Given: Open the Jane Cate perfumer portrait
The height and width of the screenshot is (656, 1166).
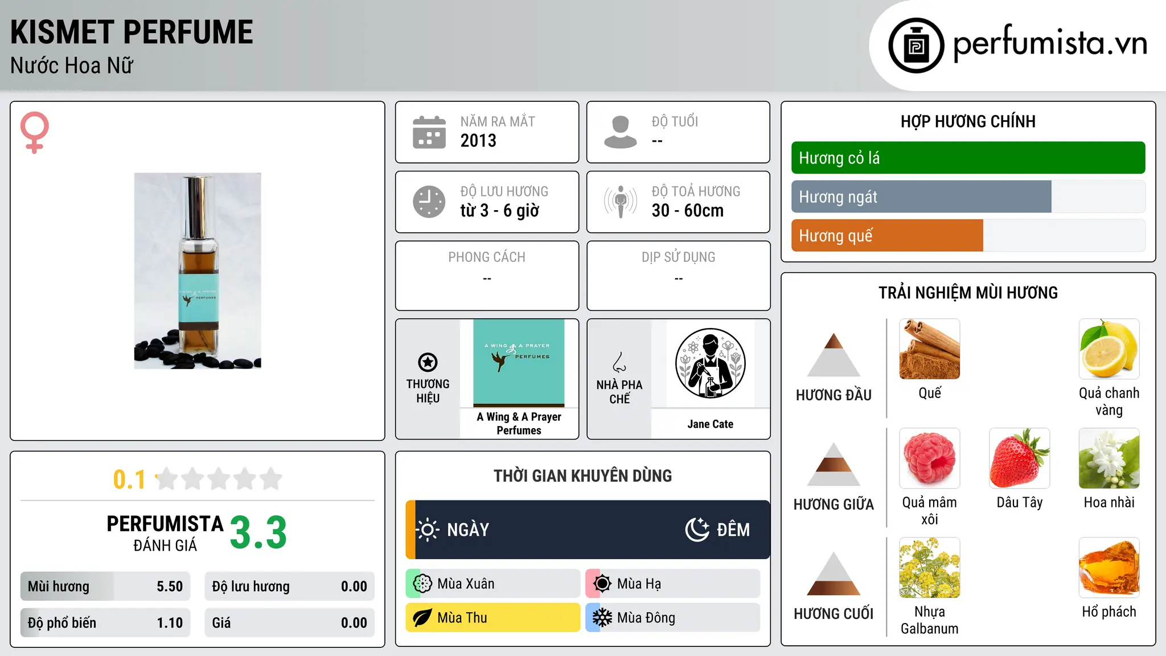Looking at the screenshot, I should click(711, 363).
